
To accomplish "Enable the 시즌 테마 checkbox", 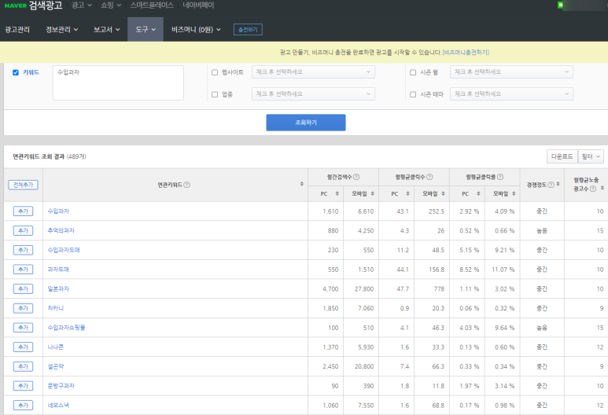I will pos(413,94).
